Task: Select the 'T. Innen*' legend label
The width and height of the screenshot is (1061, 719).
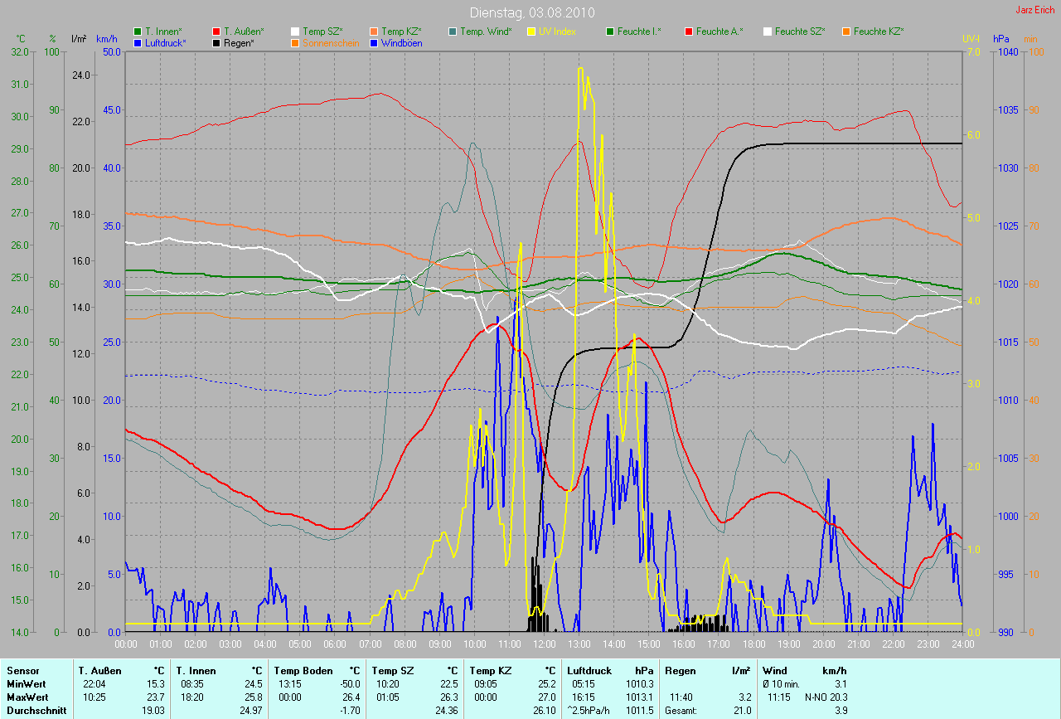Action: point(163,32)
